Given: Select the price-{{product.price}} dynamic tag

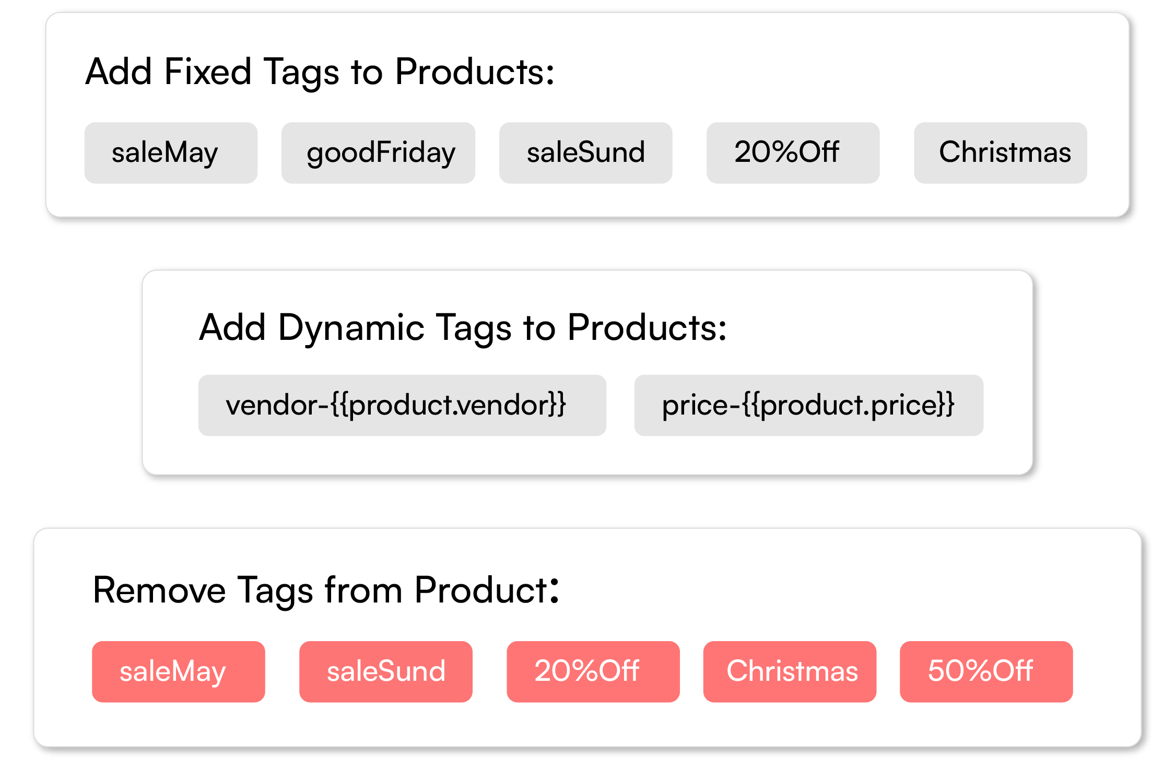Looking at the screenshot, I should [x=808, y=405].
